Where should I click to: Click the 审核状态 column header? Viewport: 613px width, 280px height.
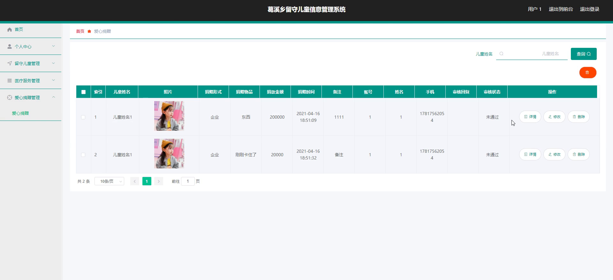pyautogui.click(x=492, y=92)
